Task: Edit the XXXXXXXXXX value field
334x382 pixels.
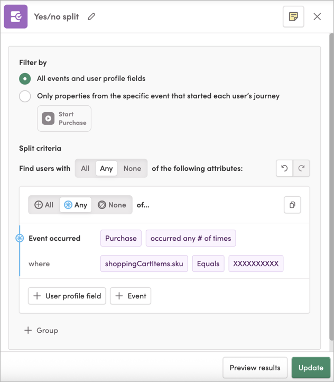Action: click(256, 263)
